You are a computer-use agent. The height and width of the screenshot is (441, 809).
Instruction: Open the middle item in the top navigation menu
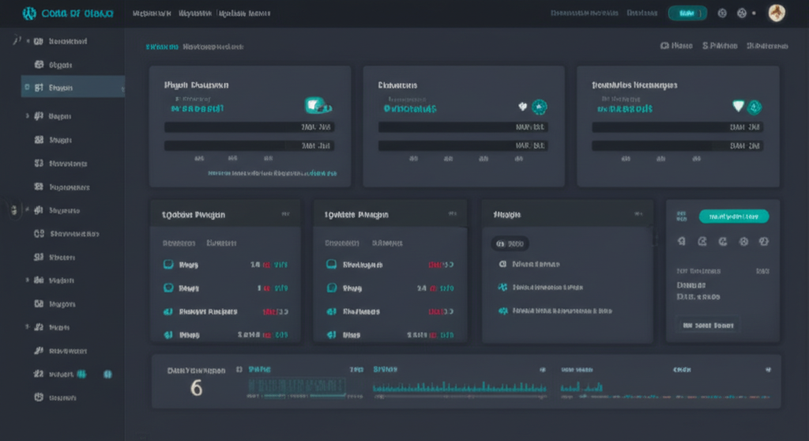195,13
